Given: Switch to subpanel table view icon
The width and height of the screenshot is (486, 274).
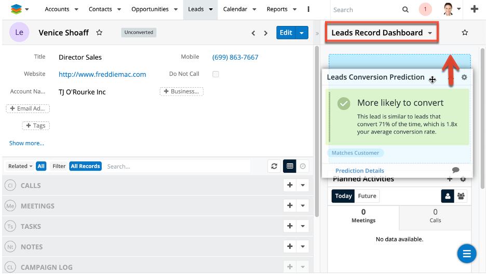Looking at the screenshot, I should tap(290, 166).
